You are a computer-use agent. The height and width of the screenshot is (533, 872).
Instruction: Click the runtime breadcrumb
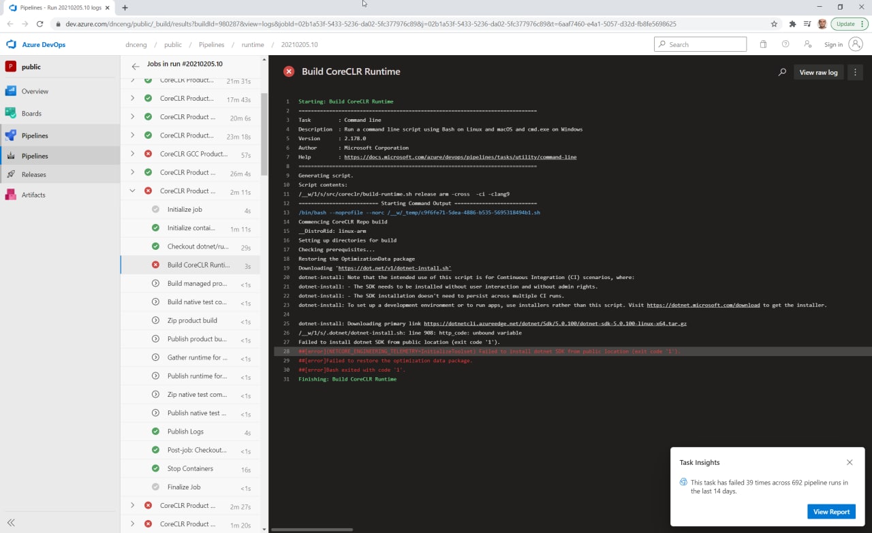tap(253, 44)
